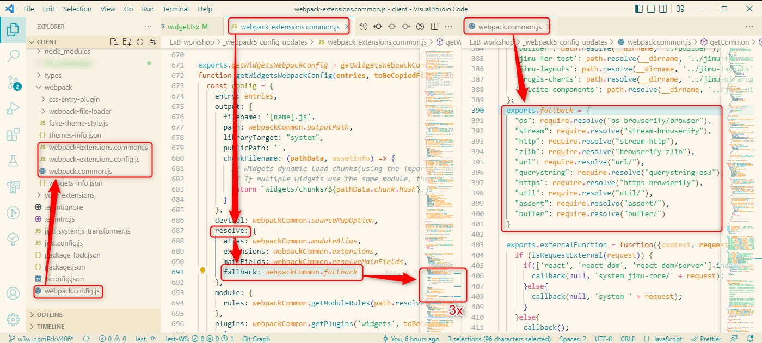Viewport: 762px width, 343px height.
Task: Select JavaScript language mode in status bar
Action: 666,339
